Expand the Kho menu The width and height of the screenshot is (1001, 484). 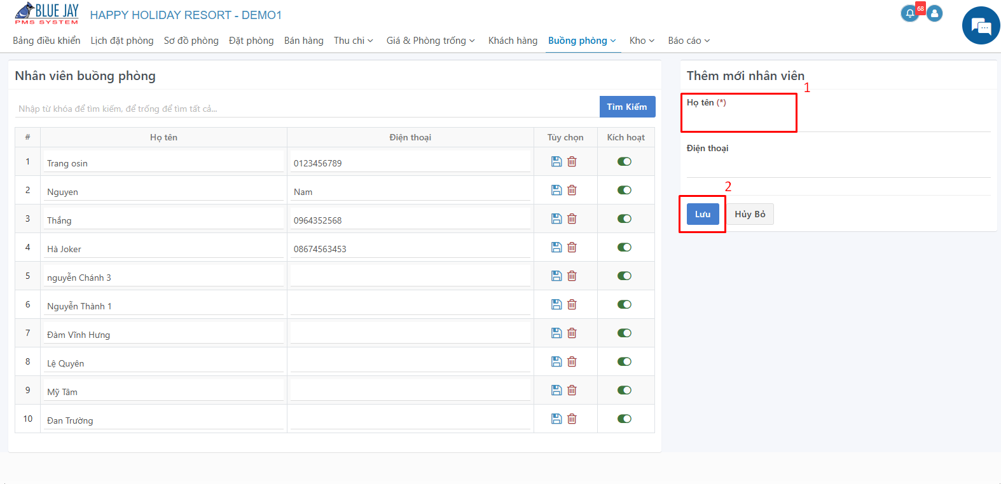642,41
